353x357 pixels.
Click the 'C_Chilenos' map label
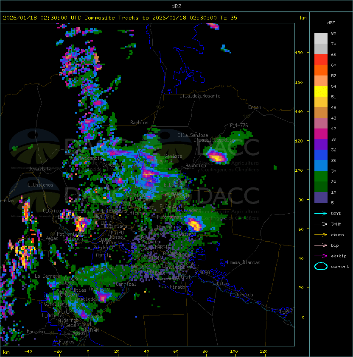[x=40, y=185]
